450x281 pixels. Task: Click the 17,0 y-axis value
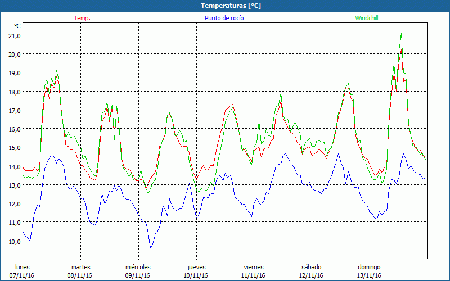click(x=13, y=110)
